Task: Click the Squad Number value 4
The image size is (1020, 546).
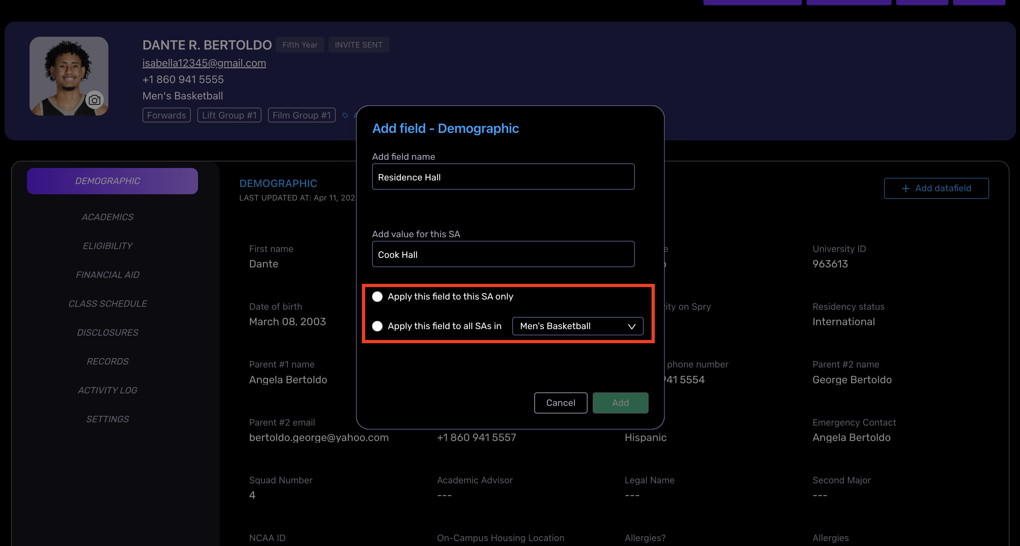Action: tap(252, 495)
